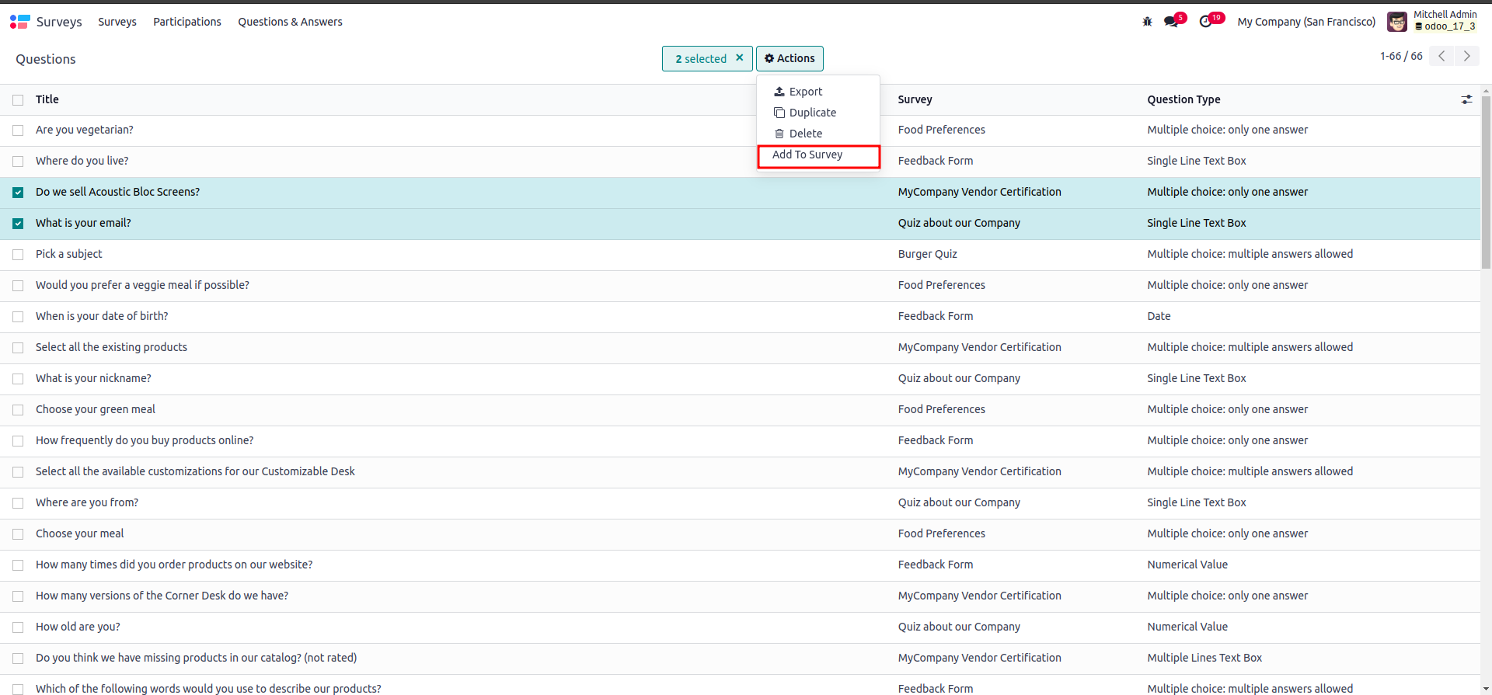The width and height of the screenshot is (1492, 695).
Task: Click Duplicate in the Actions menu
Action: point(812,113)
